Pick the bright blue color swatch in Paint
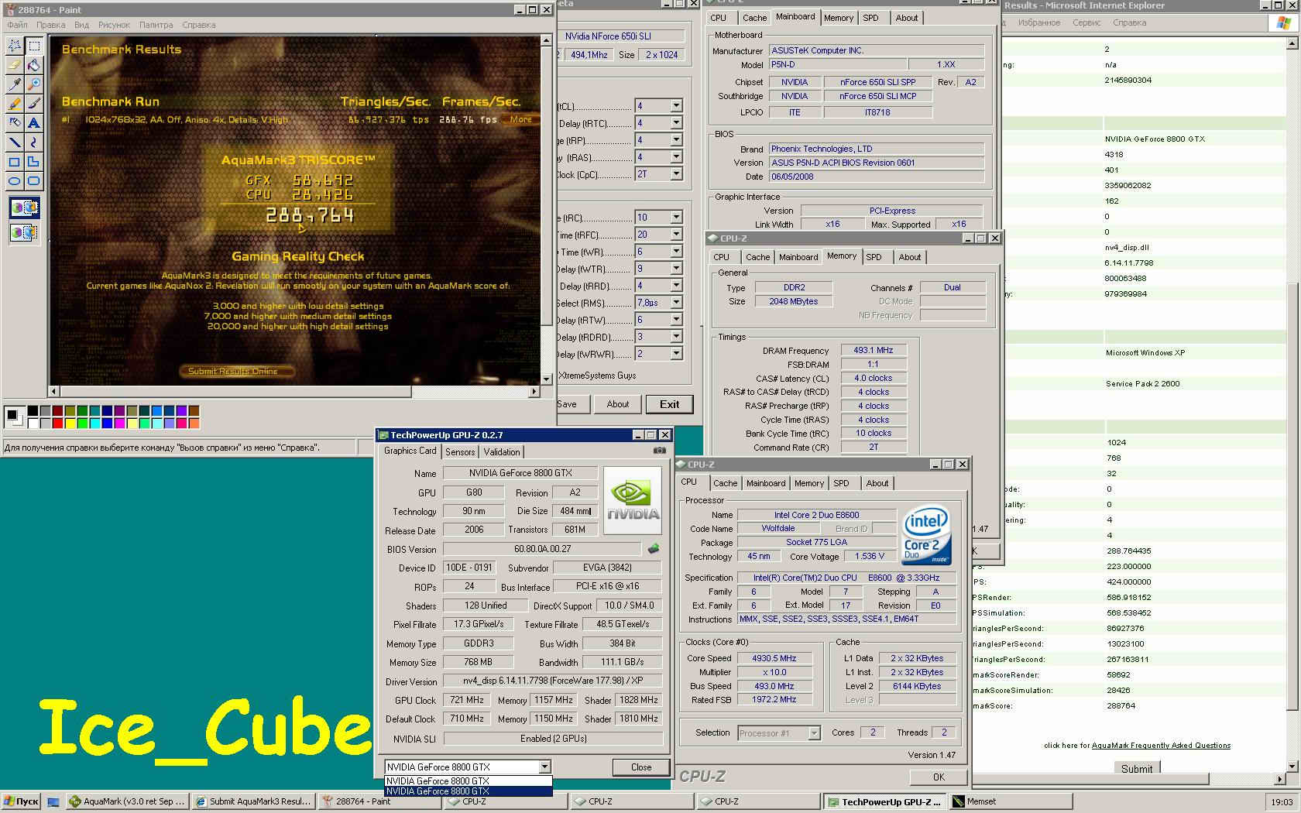This screenshot has height=813, width=1301. (108, 423)
